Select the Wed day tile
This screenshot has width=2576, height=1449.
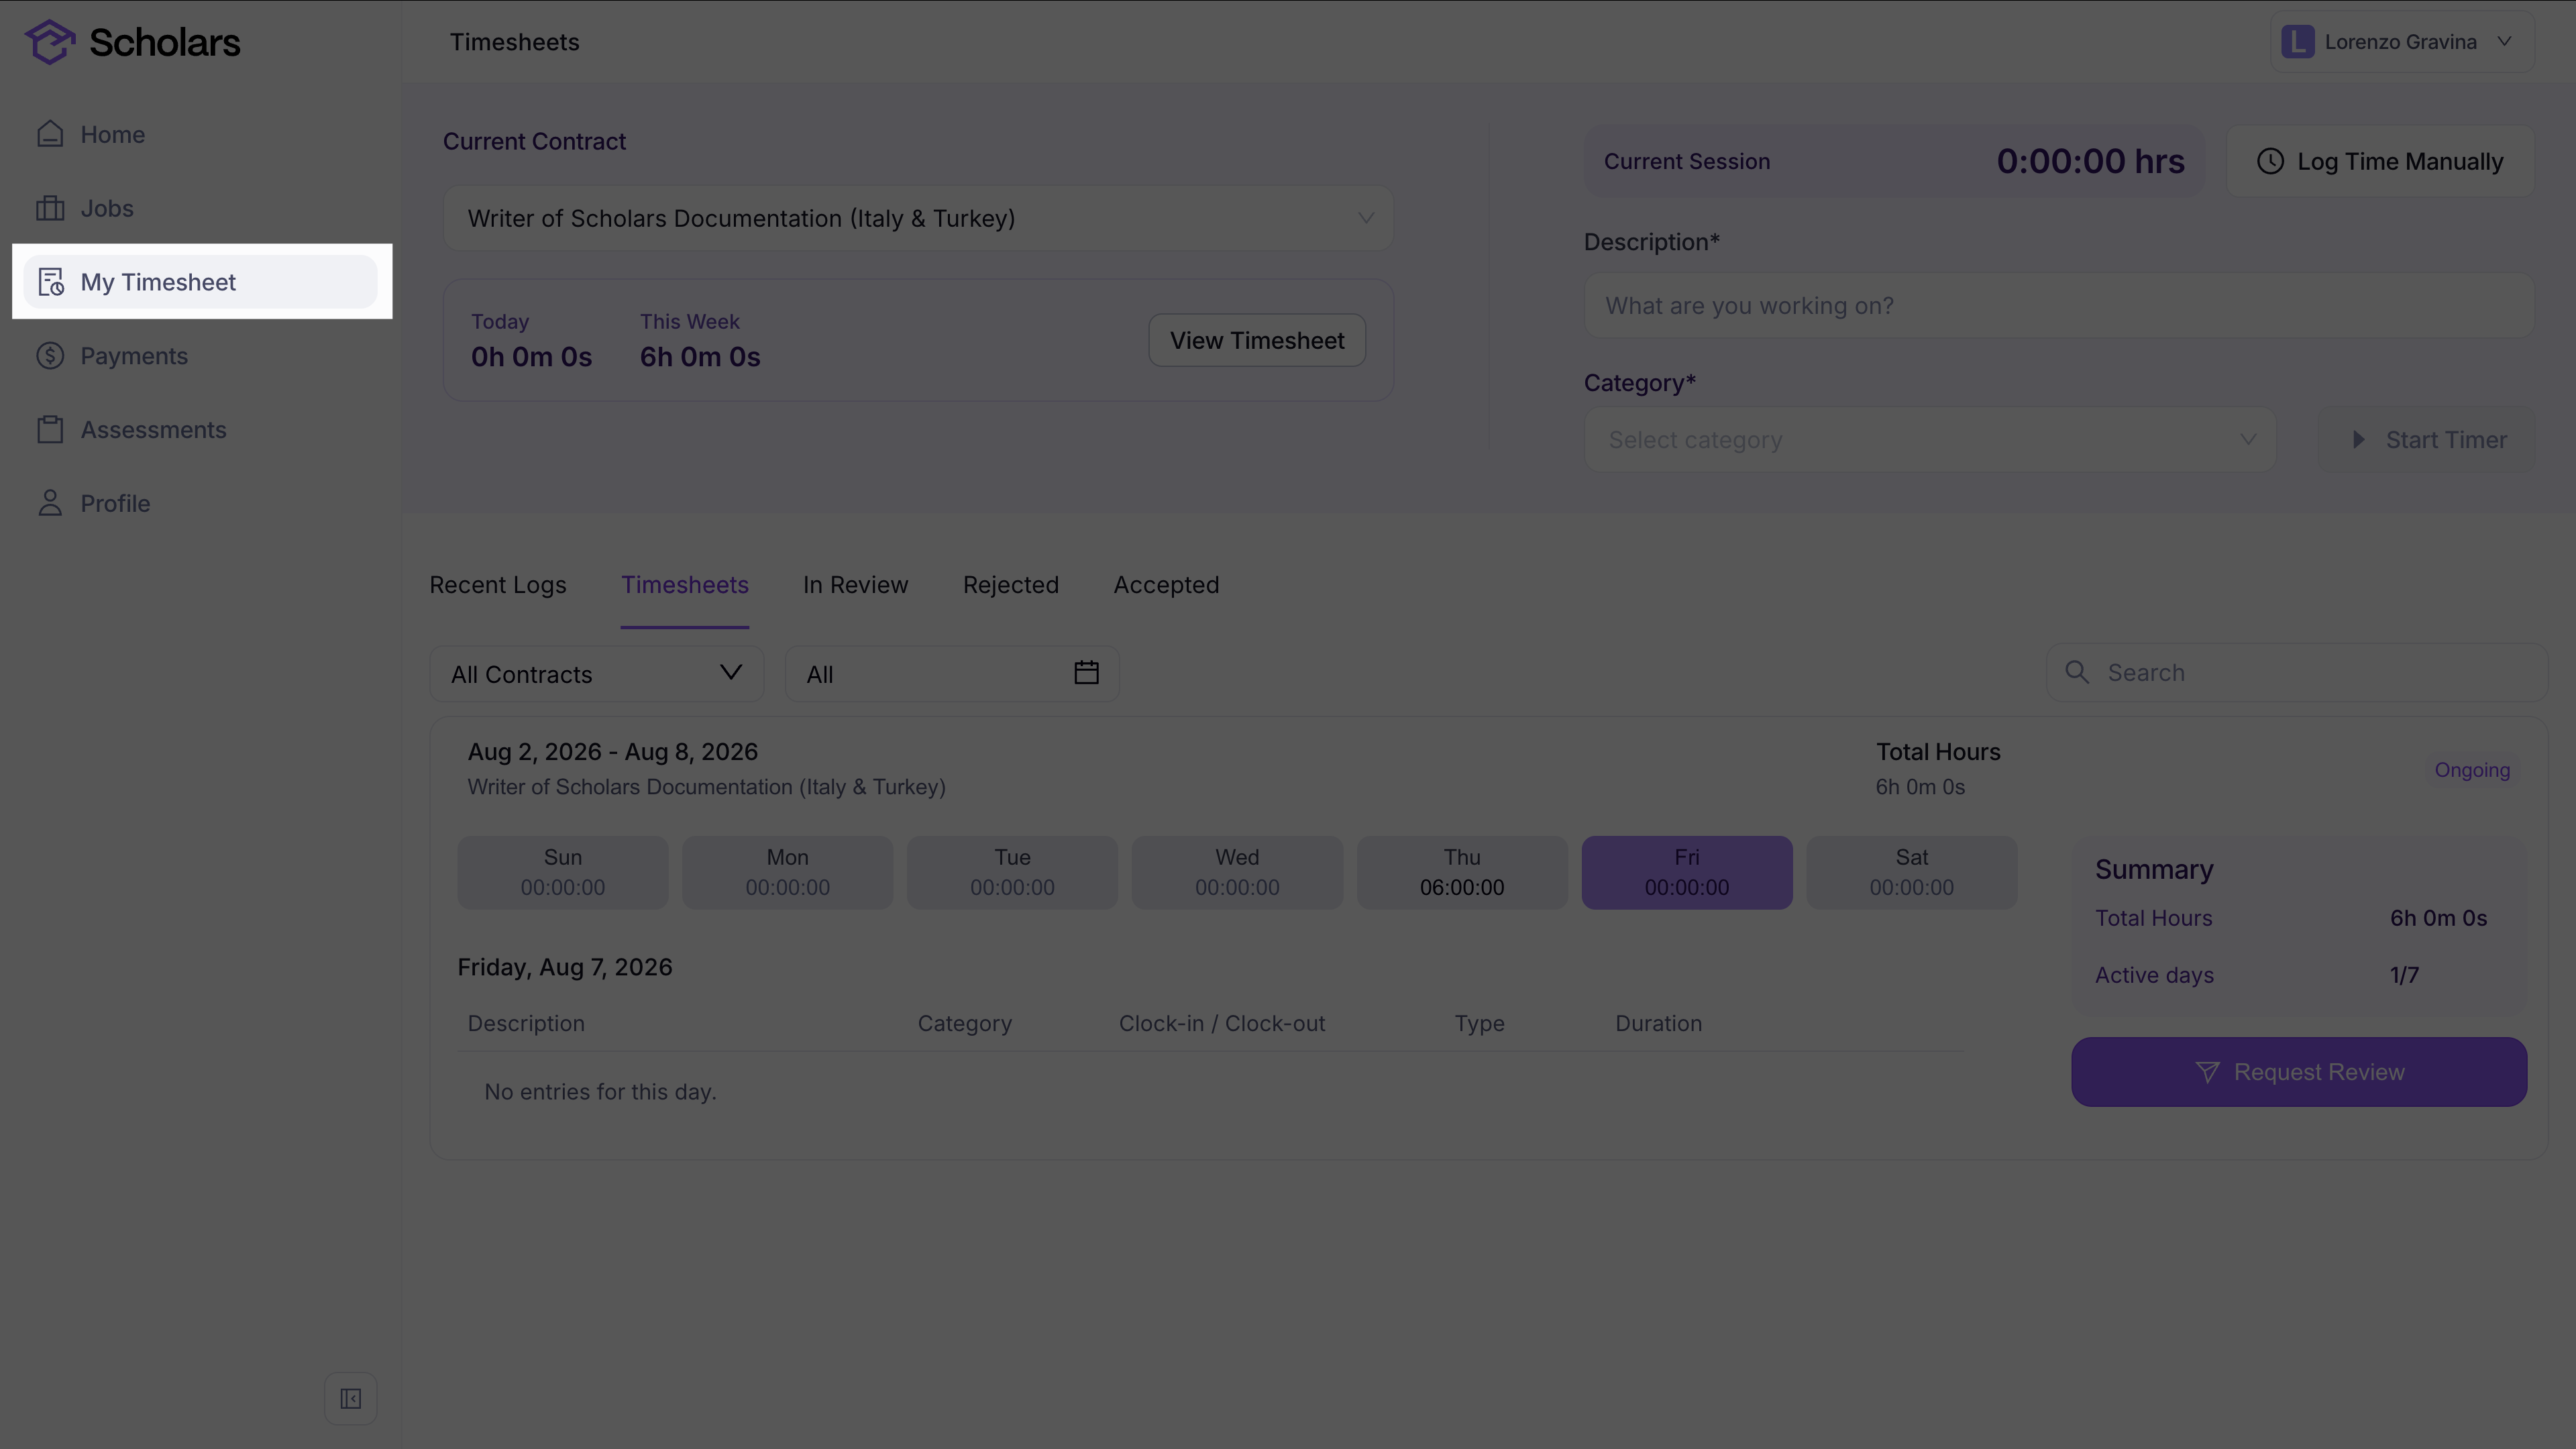pyautogui.click(x=1237, y=873)
